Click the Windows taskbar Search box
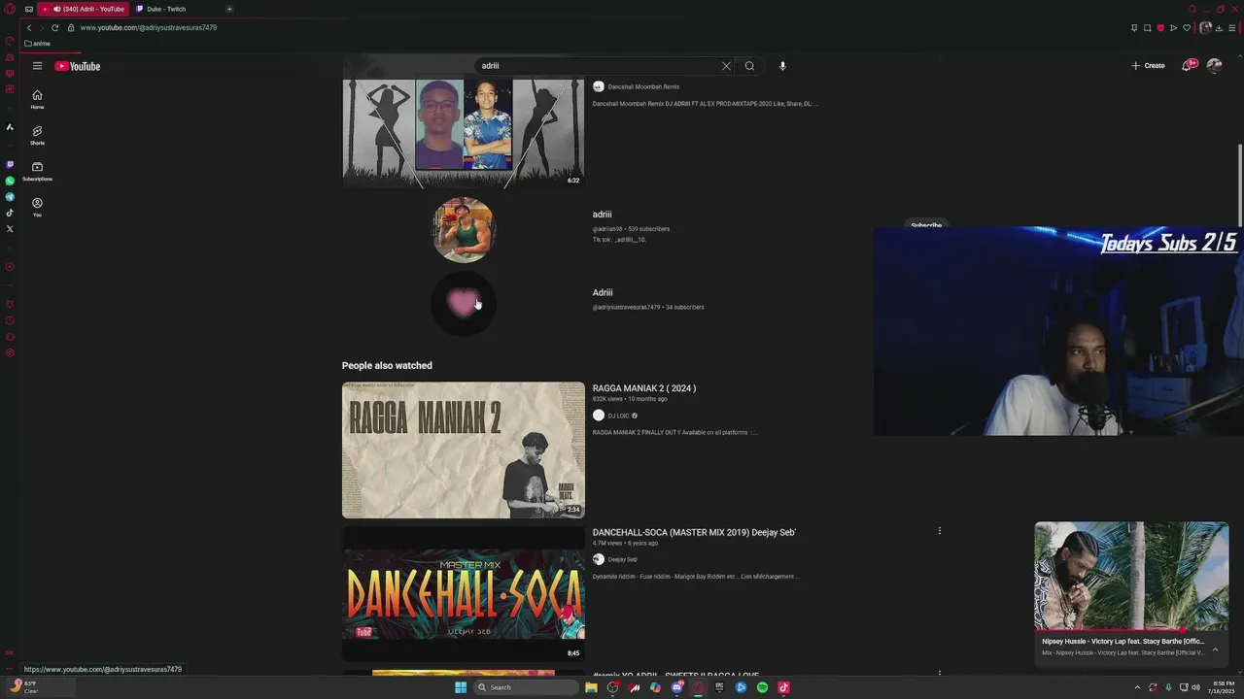The height and width of the screenshot is (699, 1244). (x=525, y=687)
